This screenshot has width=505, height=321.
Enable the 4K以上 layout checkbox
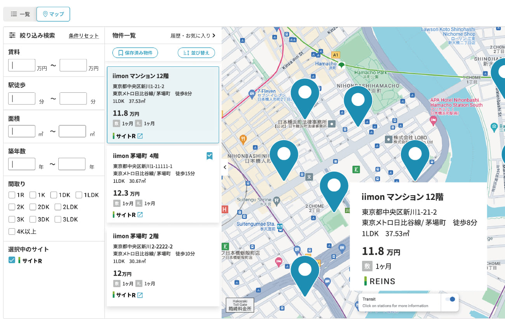click(12, 232)
